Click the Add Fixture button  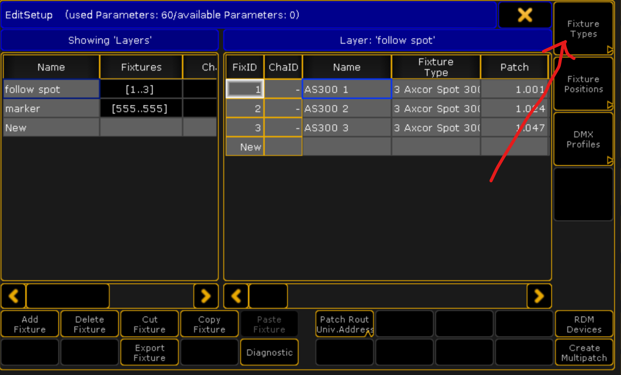[30, 324]
